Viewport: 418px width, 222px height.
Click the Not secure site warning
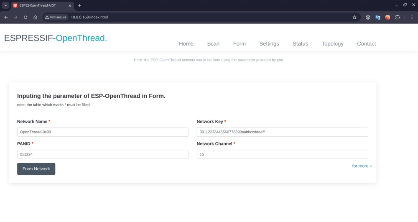click(56, 17)
